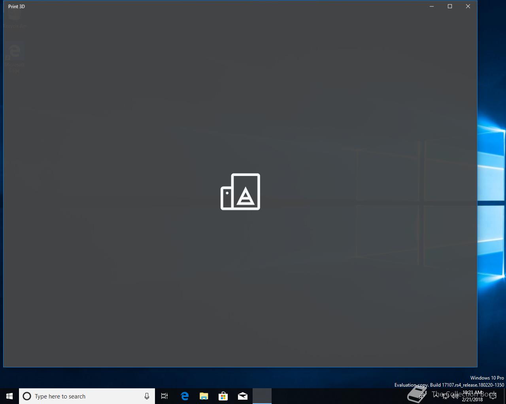
Task: Activate the Cortana microphone icon
Action: click(x=147, y=396)
